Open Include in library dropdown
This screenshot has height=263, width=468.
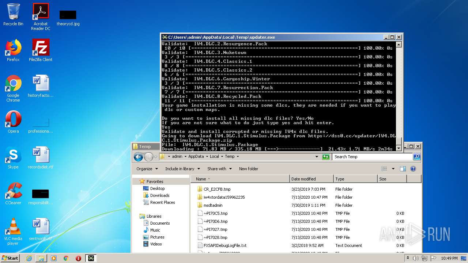[182, 169]
